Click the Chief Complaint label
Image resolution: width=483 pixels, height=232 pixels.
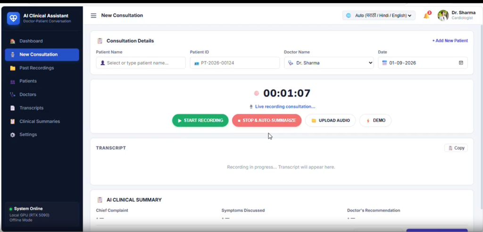click(112, 210)
